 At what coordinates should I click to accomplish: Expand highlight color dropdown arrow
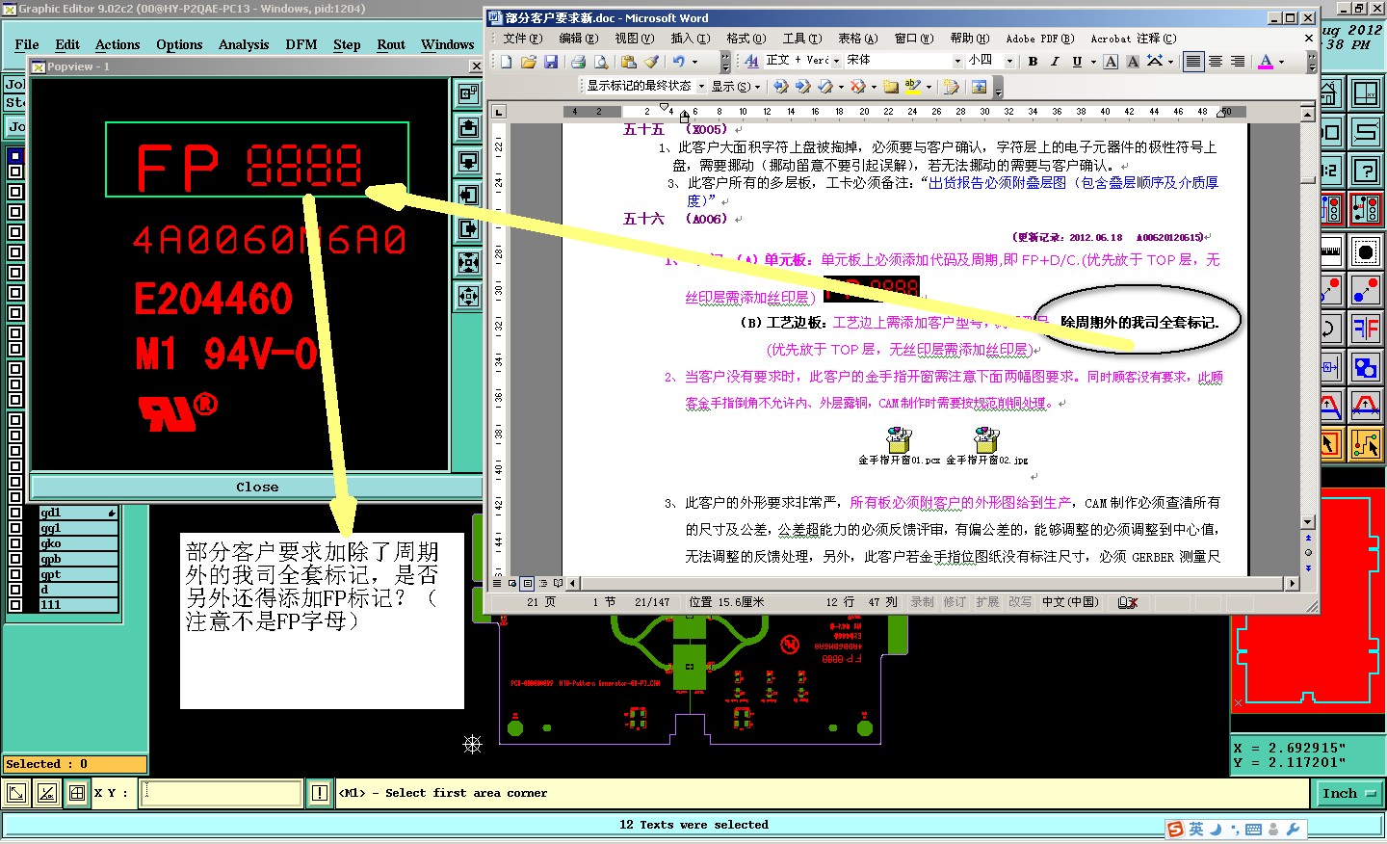click(929, 87)
